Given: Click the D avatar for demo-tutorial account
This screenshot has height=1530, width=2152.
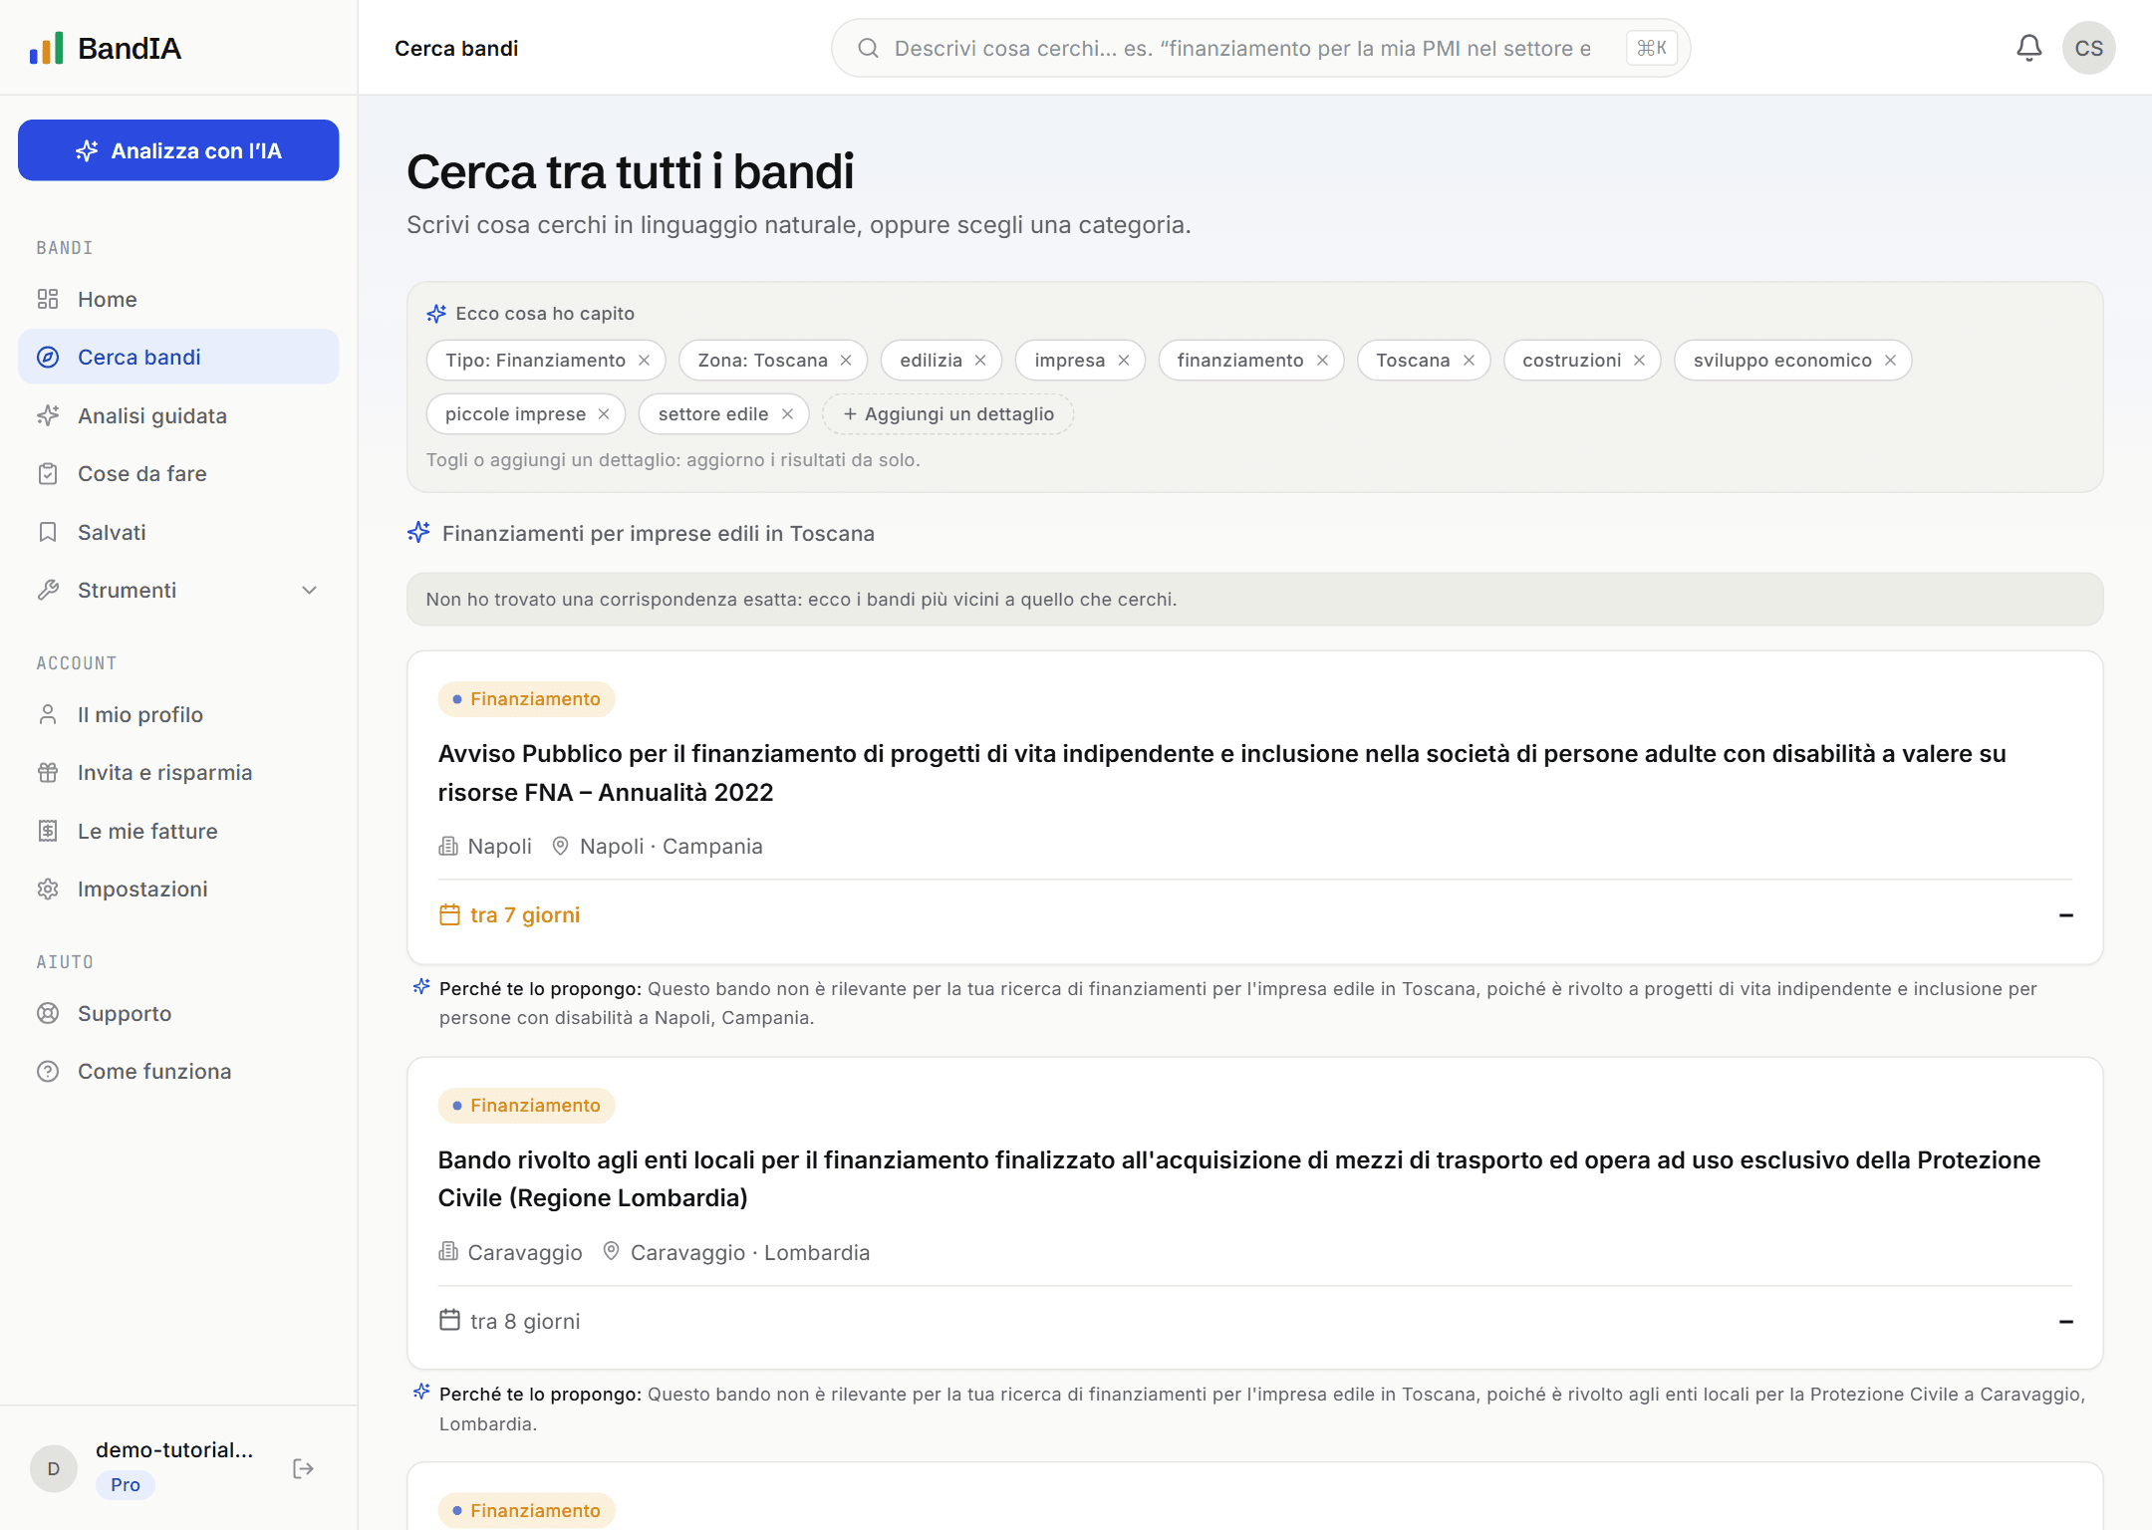Looking at the screenshot, I should tap(54, 1468).
